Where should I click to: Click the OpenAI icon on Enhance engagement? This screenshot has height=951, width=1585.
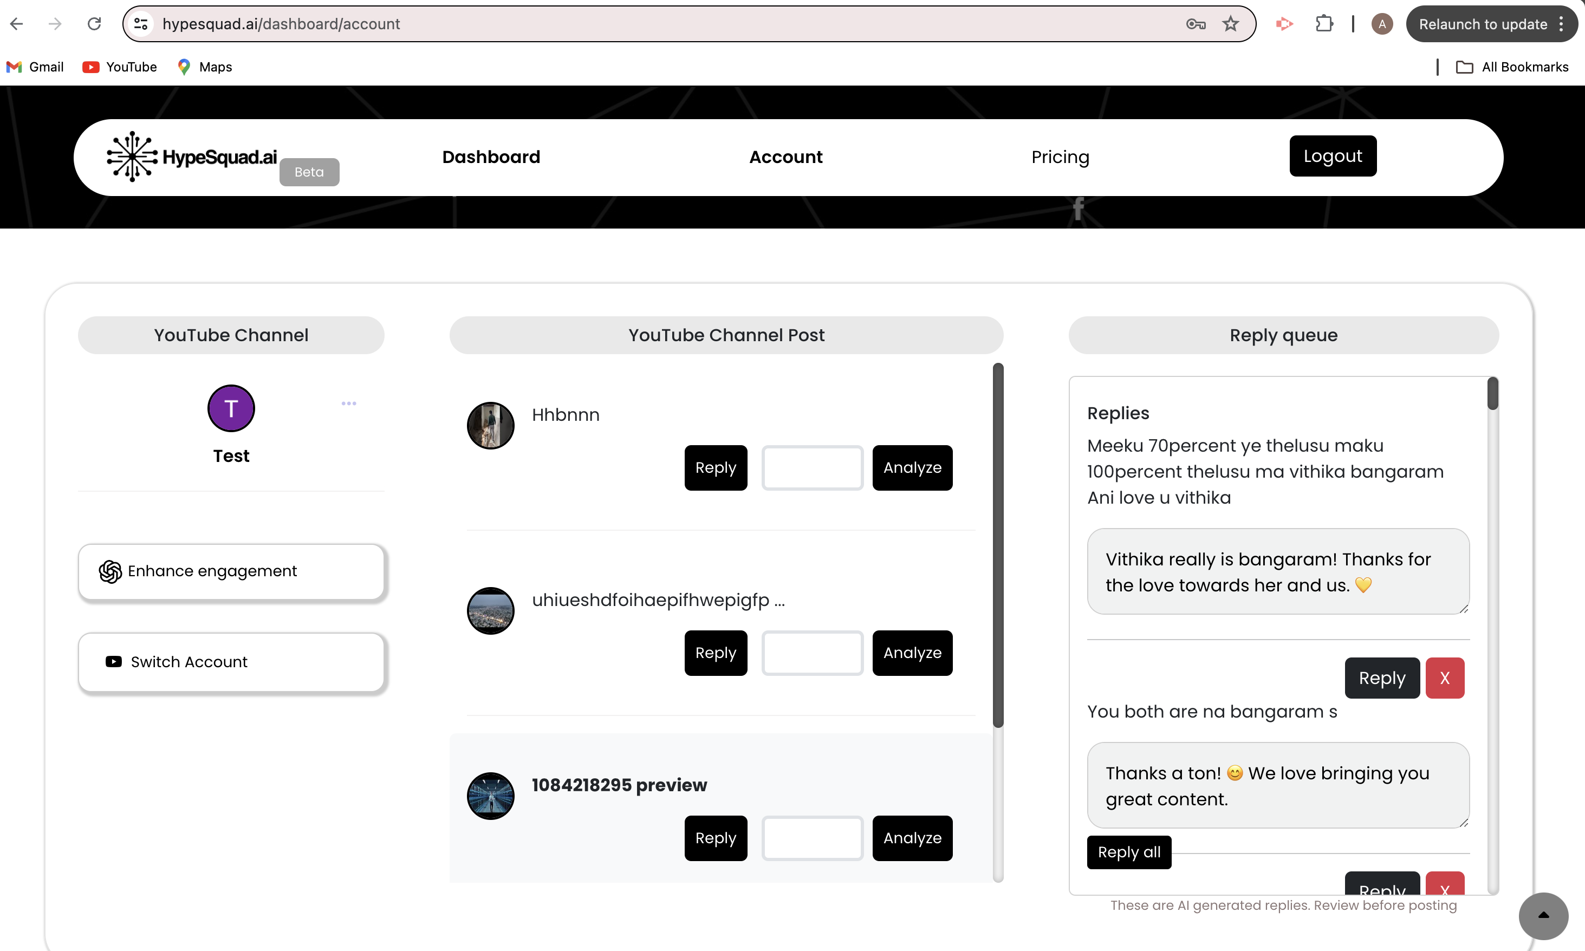[111, 571]
